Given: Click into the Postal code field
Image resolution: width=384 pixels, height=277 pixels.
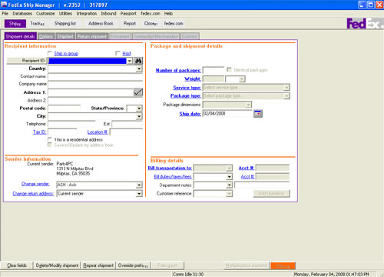Looking at the screenshot, I should click(x=64, y=108).
